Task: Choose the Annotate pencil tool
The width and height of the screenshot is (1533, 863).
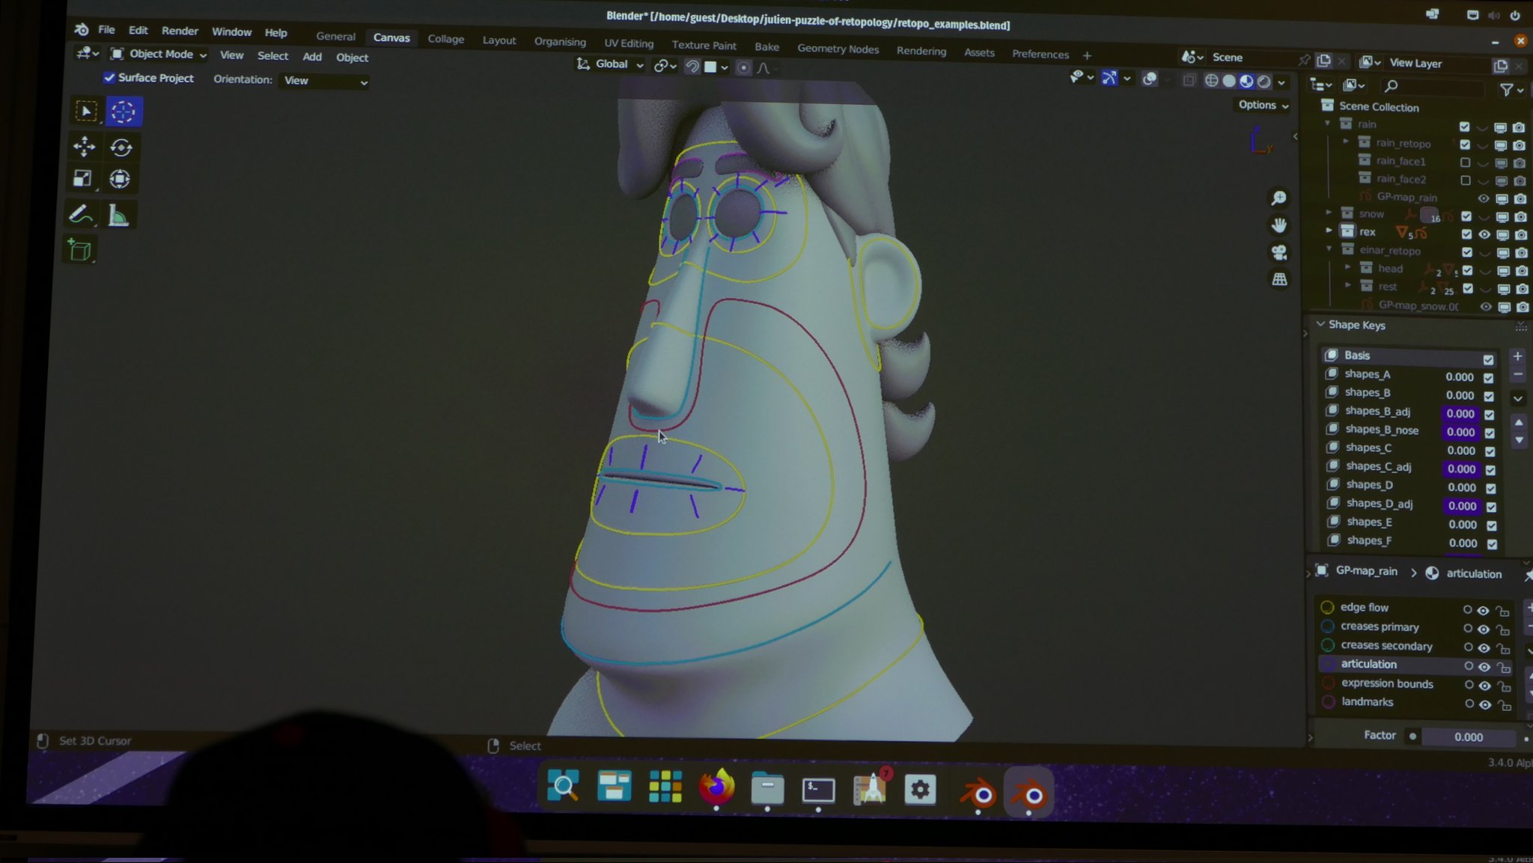Action: point(80,216)
